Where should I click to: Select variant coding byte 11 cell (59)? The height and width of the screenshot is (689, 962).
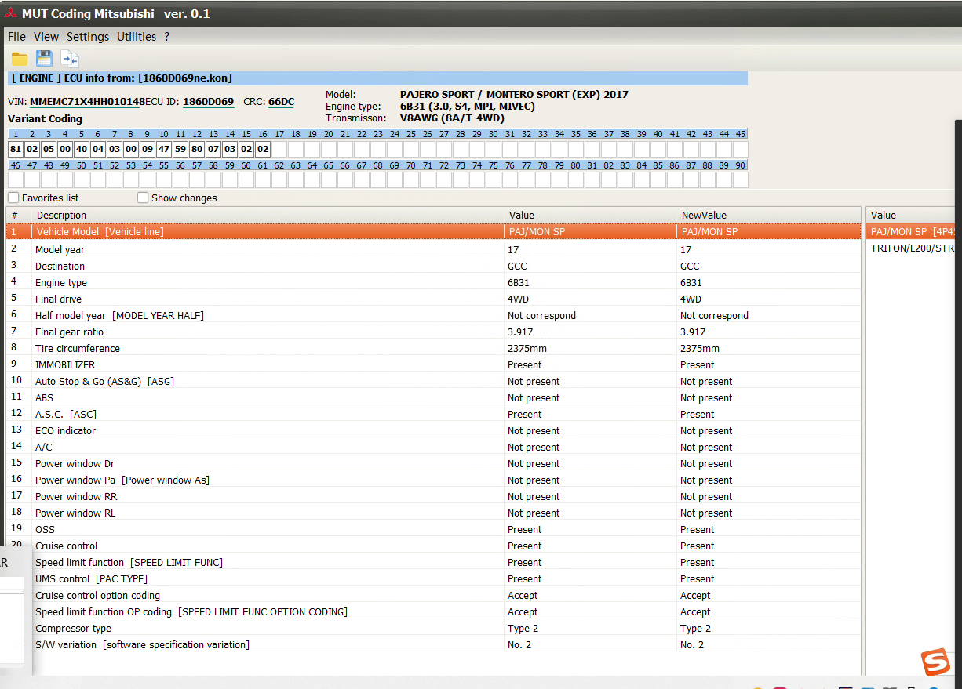pos(180,149)
